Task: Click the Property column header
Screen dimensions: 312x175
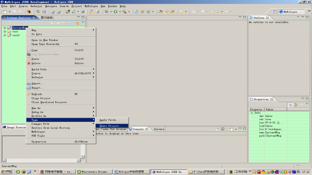Action: 257,109
